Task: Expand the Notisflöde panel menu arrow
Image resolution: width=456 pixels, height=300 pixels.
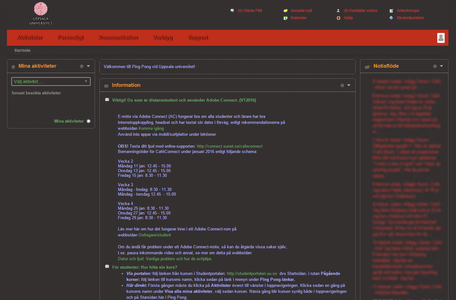Action: pyautogui.click(x=442, y=66)
